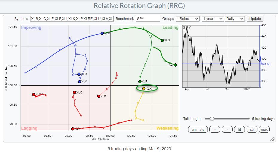Viewport: 278px width, 152px height.
Task: Click the XLF marker in Lagging quadrant
Action: tap(99, 96)
